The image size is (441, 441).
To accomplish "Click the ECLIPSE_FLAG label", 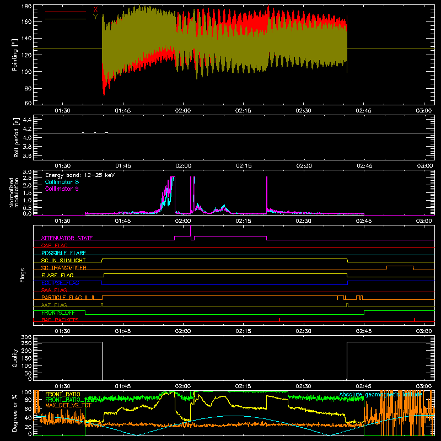I will coord(60,283).
